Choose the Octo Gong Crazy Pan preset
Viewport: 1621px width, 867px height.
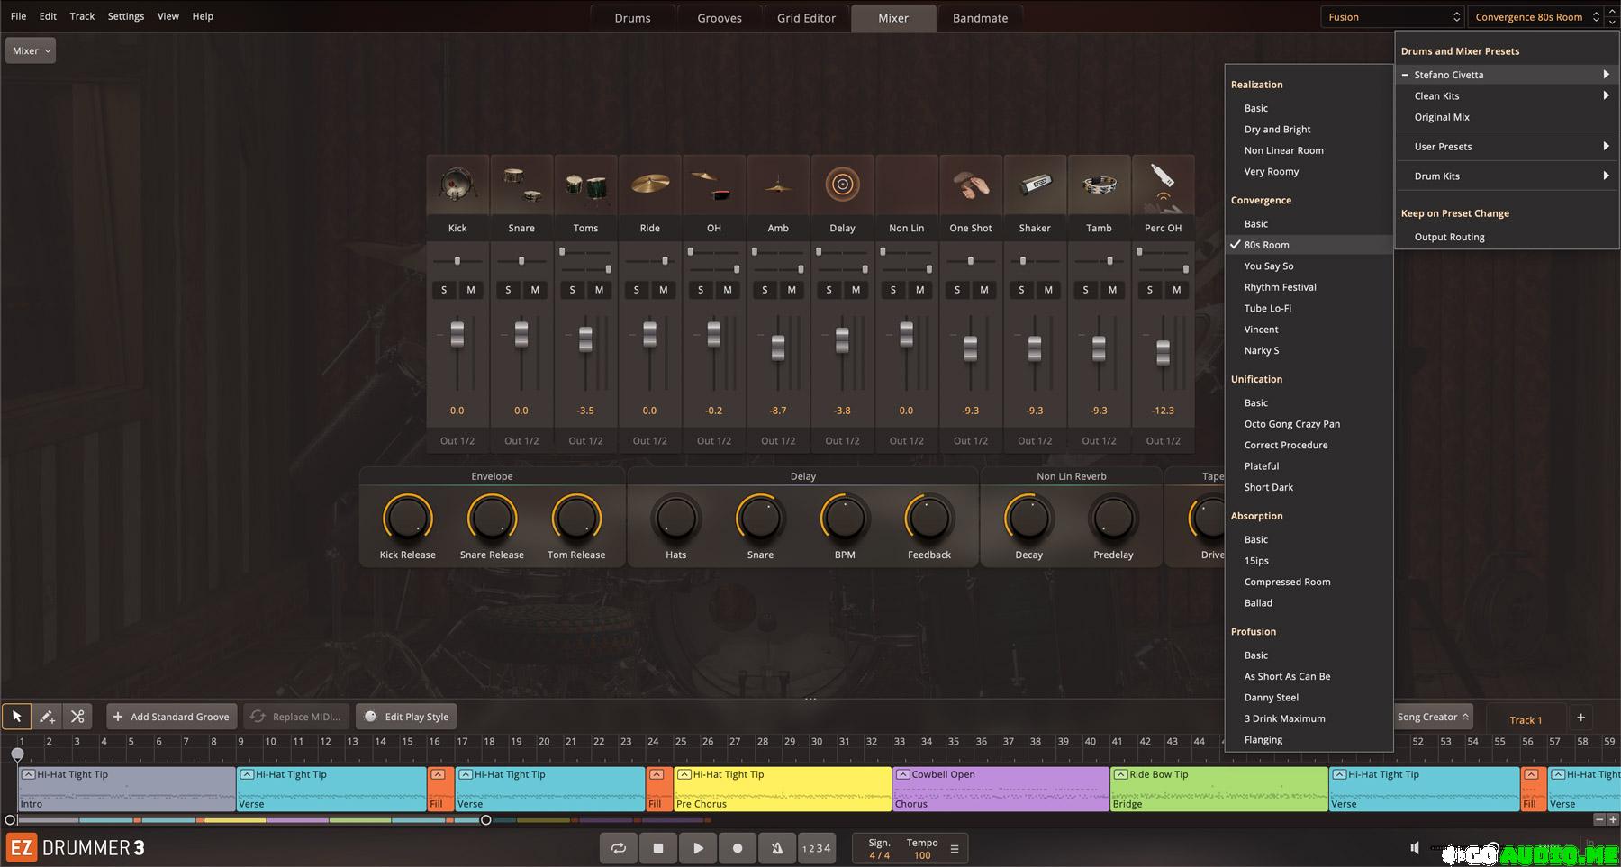(x=1309, y=424)
